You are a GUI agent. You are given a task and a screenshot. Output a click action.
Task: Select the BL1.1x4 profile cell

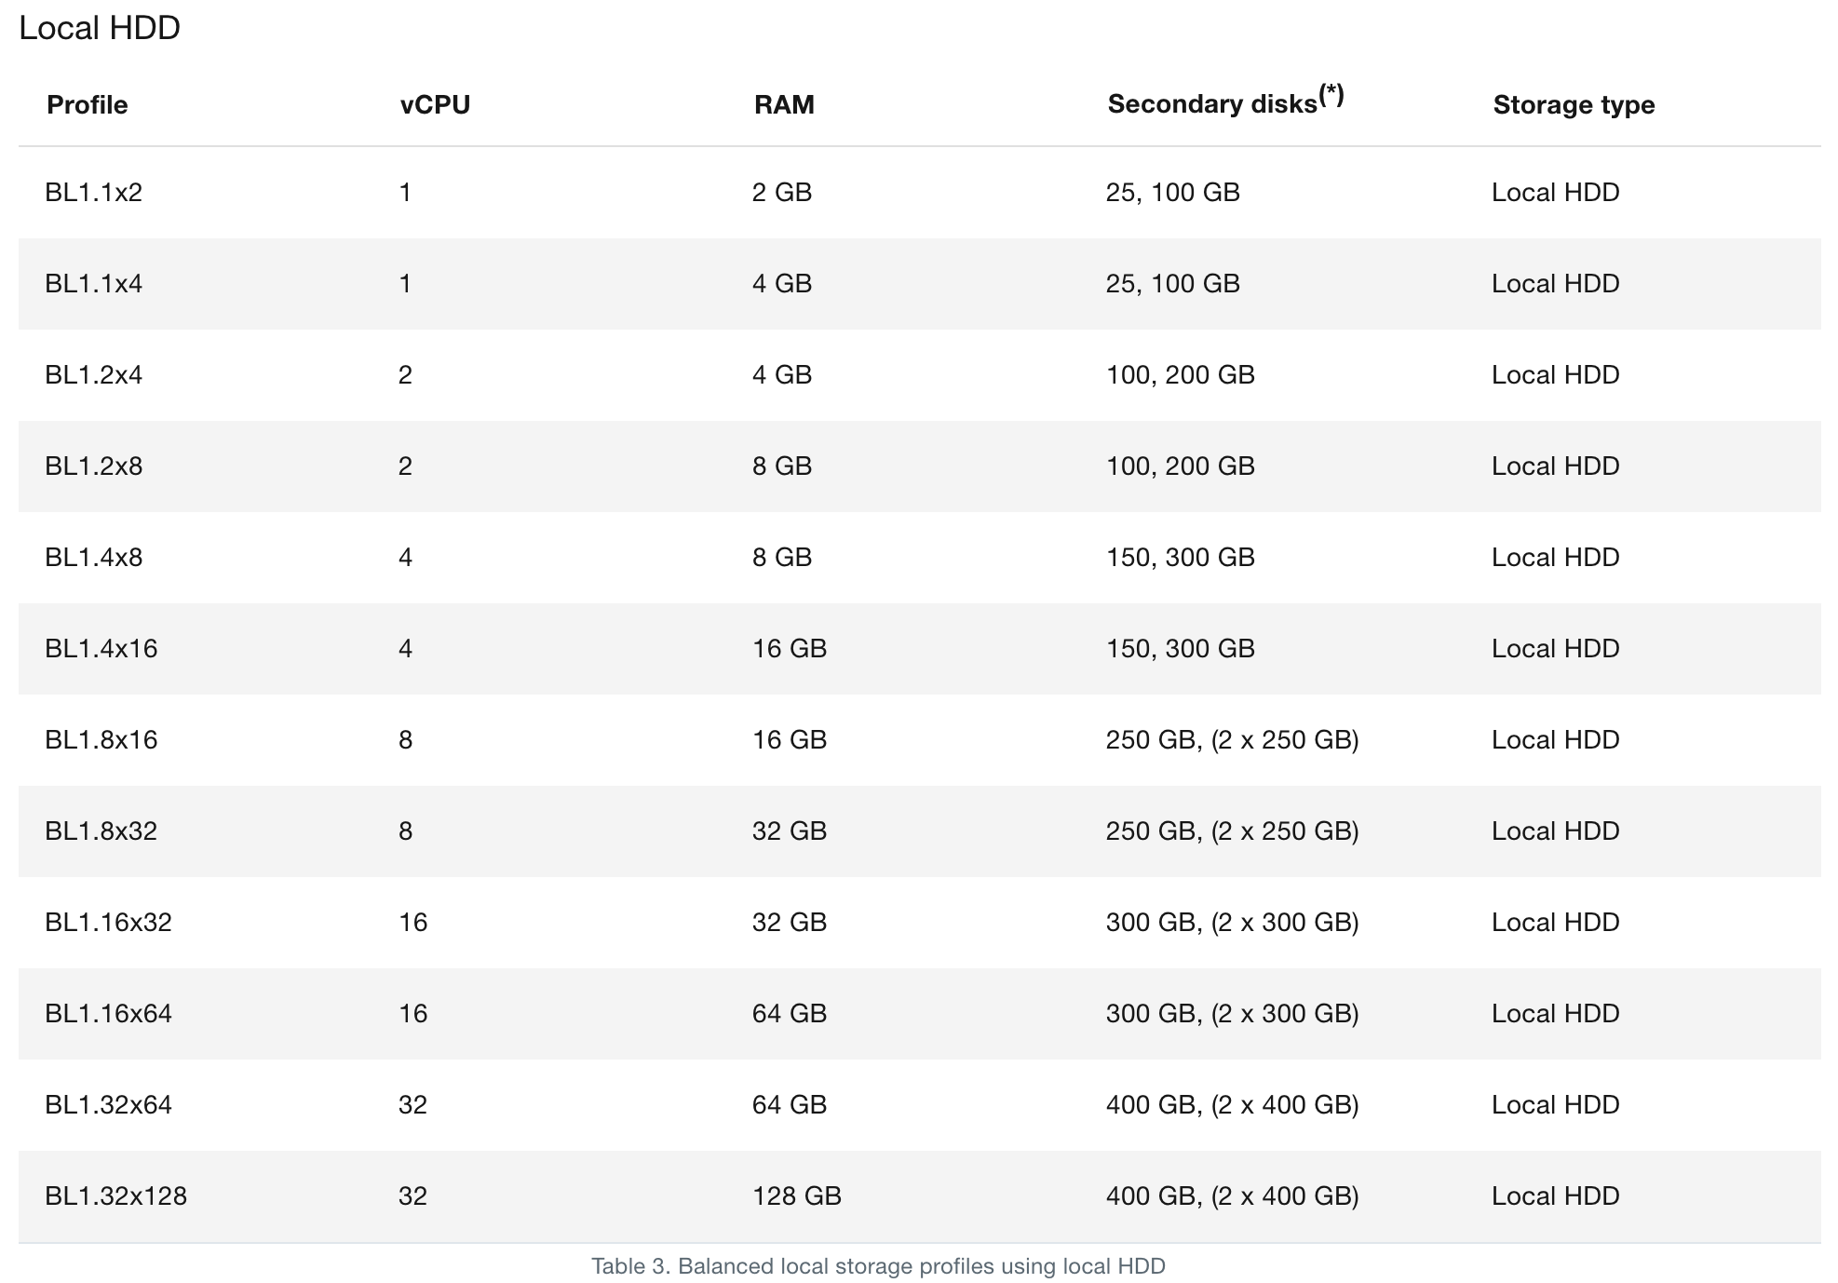(x=94, y=283)
